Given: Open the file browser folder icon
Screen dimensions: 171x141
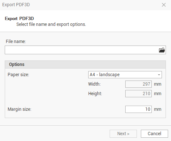Looking at the screenshot, I should click(162, 50).
